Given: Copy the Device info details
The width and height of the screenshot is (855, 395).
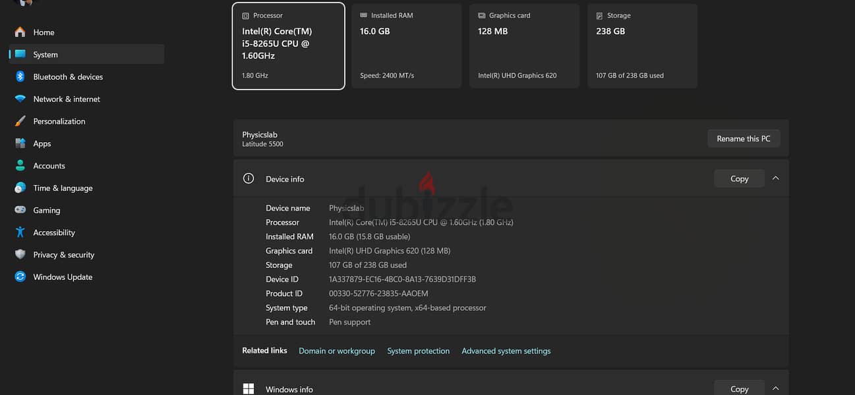Looking at the screenshot, I should [x=739, y=178].
